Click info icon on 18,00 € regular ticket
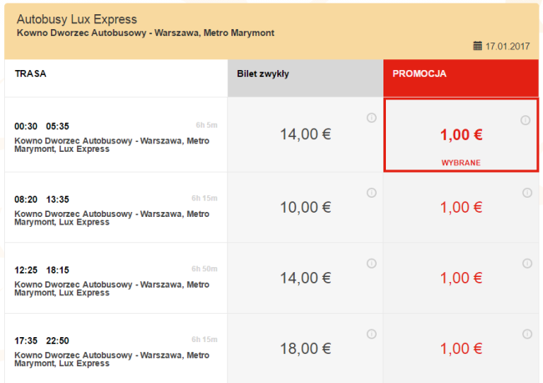 tap(372, 334)
